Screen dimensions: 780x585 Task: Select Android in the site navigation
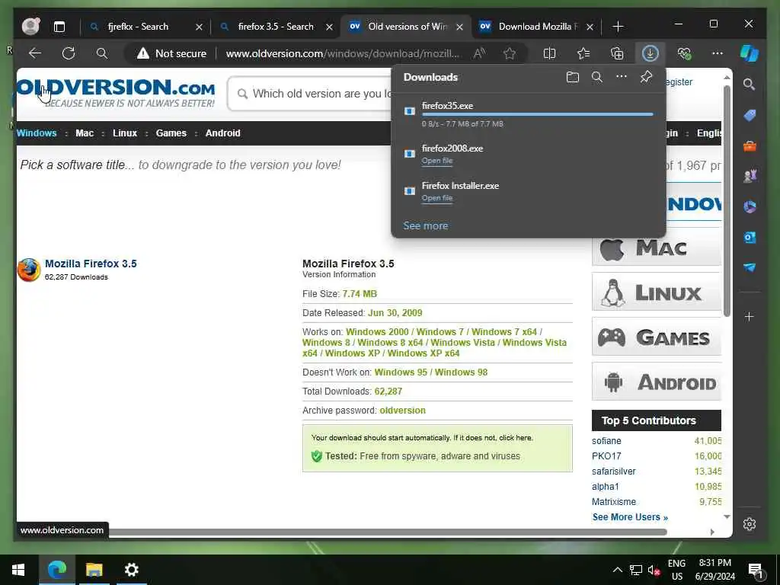point(223,133)
